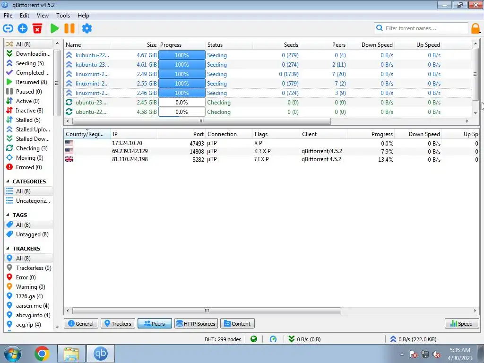Image resolution: width=484 pixels, height=363 pixels.
Task: Select the kubuntu-22 torrent row
Action: tap(268, 55)
